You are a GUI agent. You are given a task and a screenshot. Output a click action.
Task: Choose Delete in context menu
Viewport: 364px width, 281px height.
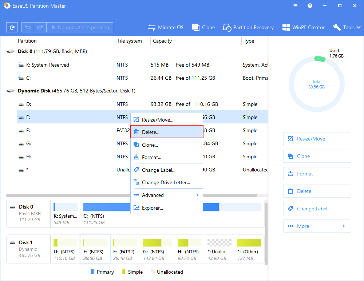pos(167,132)
